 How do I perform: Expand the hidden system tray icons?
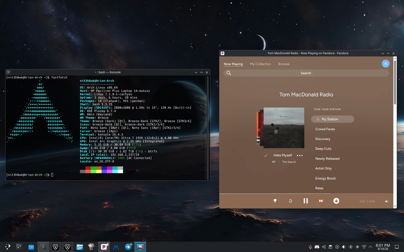click(x=370, y=247)
